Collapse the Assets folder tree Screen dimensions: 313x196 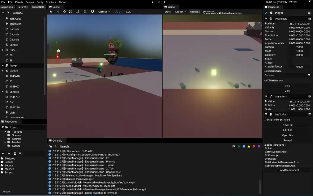3,127
